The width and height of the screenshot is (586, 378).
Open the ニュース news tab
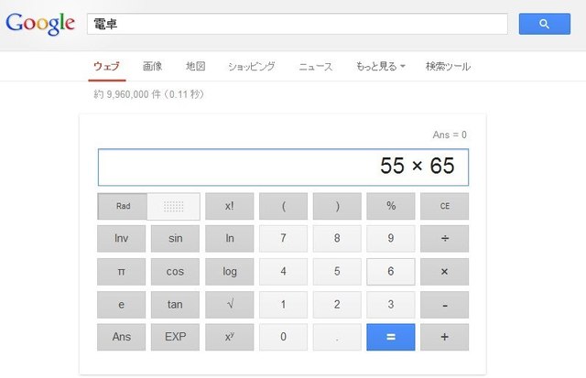315,67
